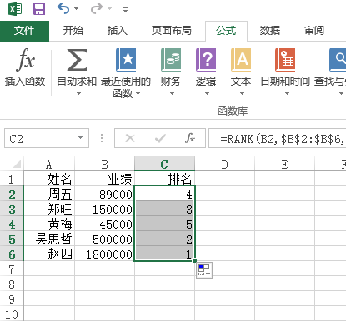346x321 pixels.
Task: Customize the Quick Access Toolbar
Action: [x=126, y=10]
